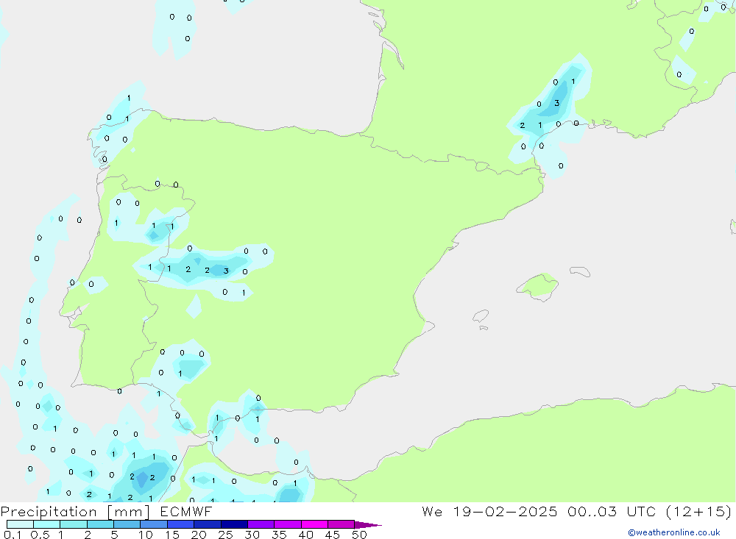Click the '(12+15)' forecast run label
The image size is (736, 539).
click(x=698, y=511)
